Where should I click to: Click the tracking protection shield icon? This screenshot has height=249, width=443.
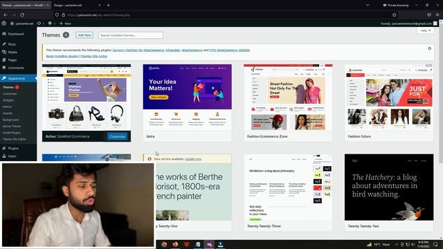coord(57,15)
